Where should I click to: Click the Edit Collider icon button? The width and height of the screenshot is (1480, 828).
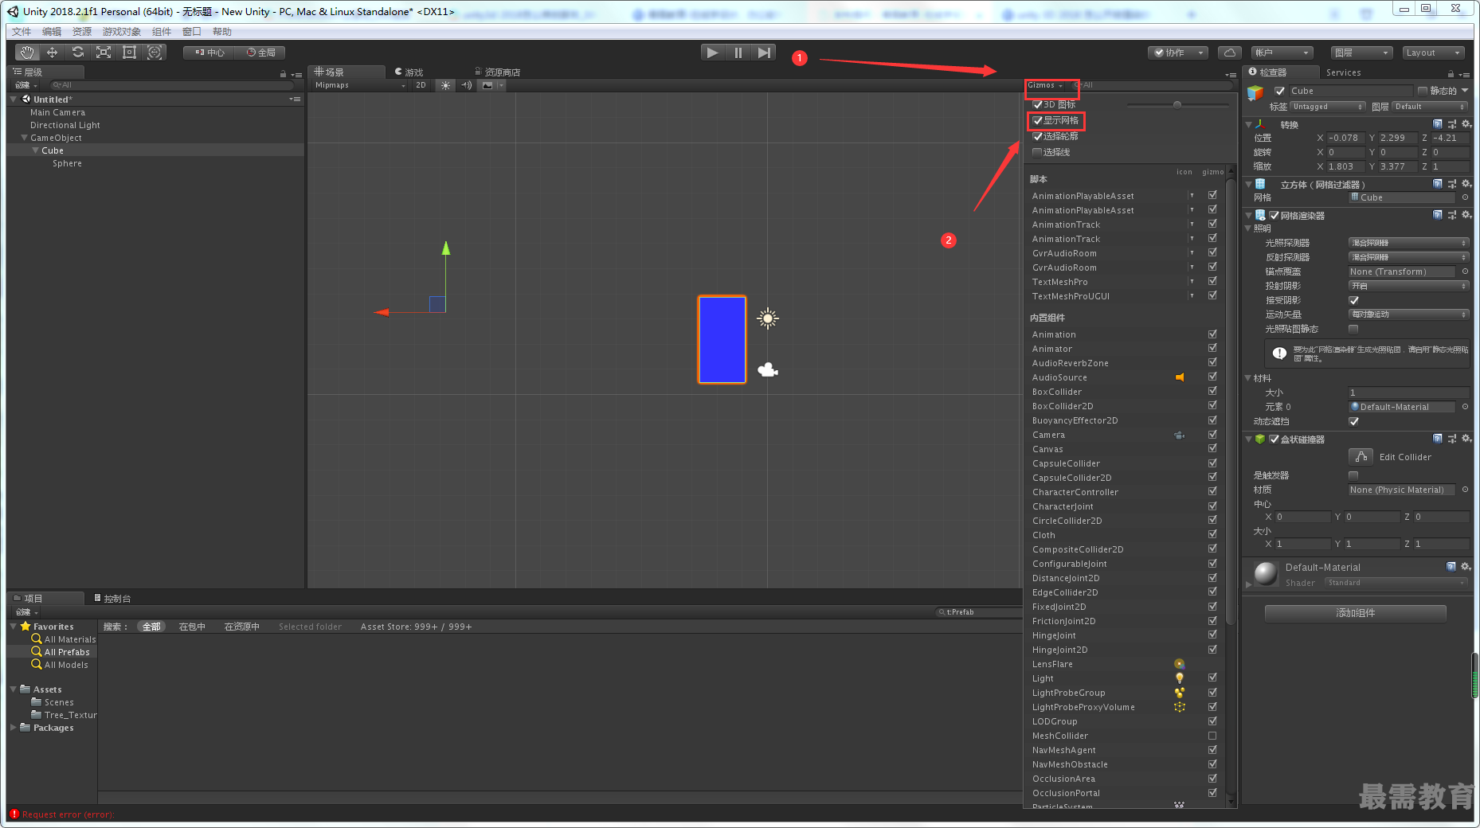(x=1361, y=457)
